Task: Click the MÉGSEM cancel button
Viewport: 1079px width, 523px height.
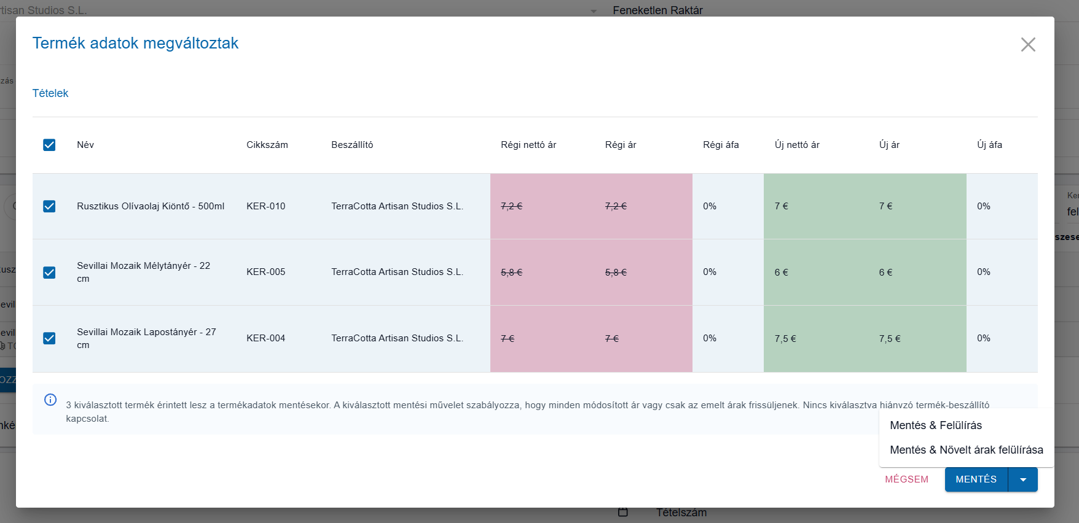Action: (906, 479)
